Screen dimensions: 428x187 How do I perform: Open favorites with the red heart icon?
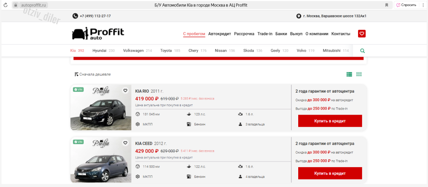coord(362,34)
